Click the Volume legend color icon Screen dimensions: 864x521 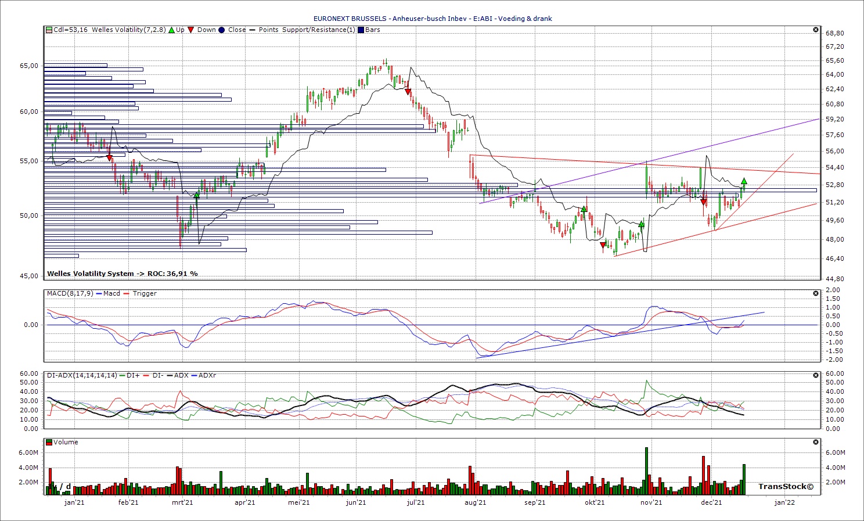[49, 442]
